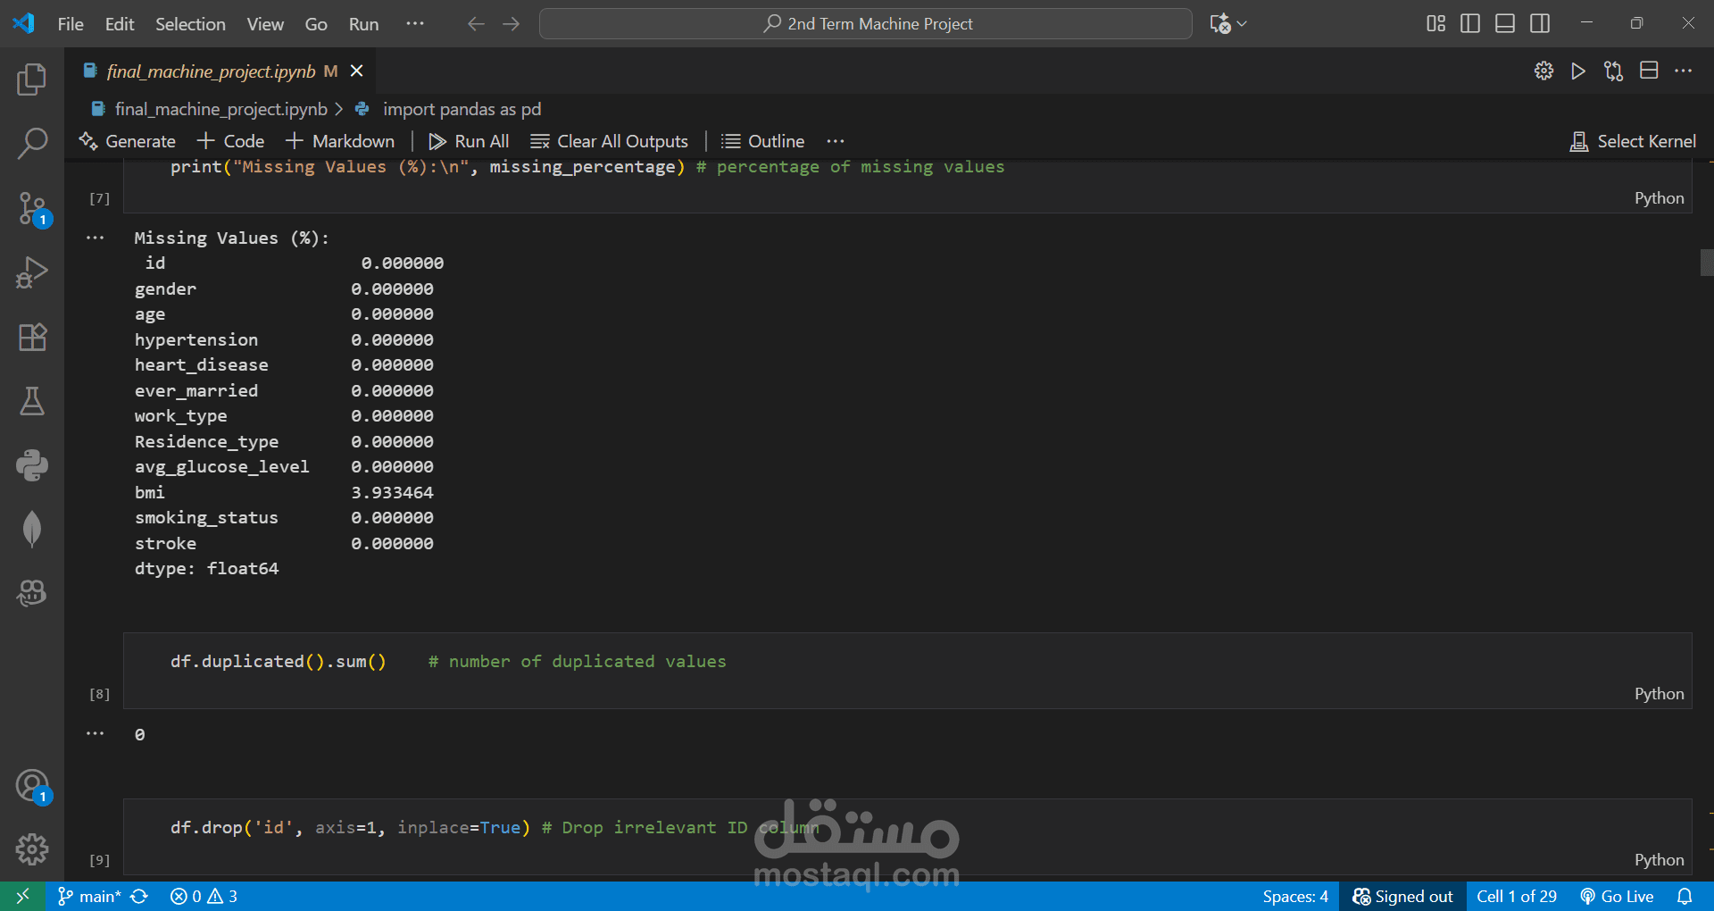Open the Selection menu
The width and height of the screenshot is (1714, 911).
(x=190, y=24)
